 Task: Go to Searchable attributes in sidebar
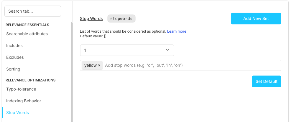[27, 34]
